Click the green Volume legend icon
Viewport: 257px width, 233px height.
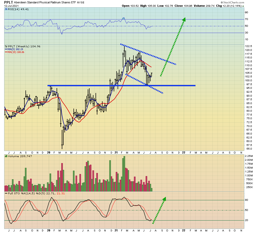tap(6, 156)
